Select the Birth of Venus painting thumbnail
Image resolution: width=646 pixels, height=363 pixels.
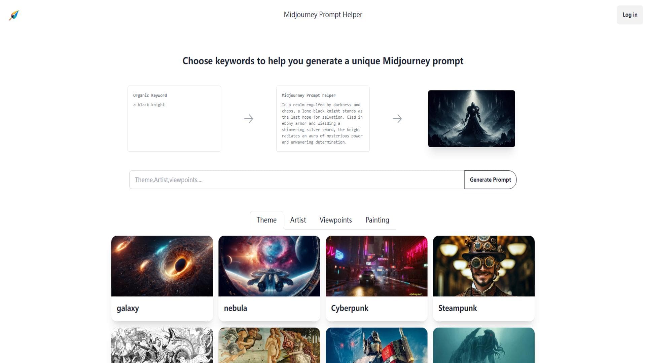269,346
